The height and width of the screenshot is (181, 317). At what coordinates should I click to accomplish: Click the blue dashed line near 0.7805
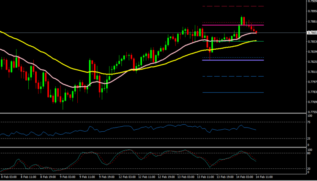pos(232,76)
